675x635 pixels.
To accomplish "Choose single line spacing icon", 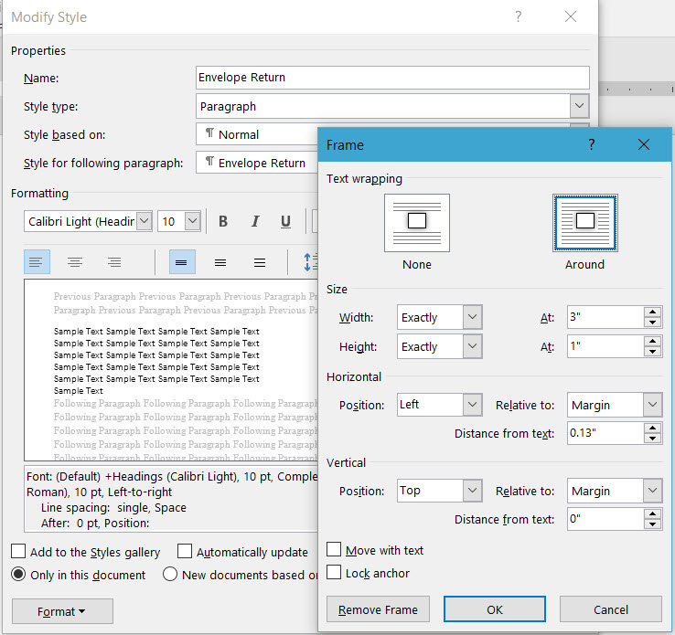I will click(x=182, y=262).
